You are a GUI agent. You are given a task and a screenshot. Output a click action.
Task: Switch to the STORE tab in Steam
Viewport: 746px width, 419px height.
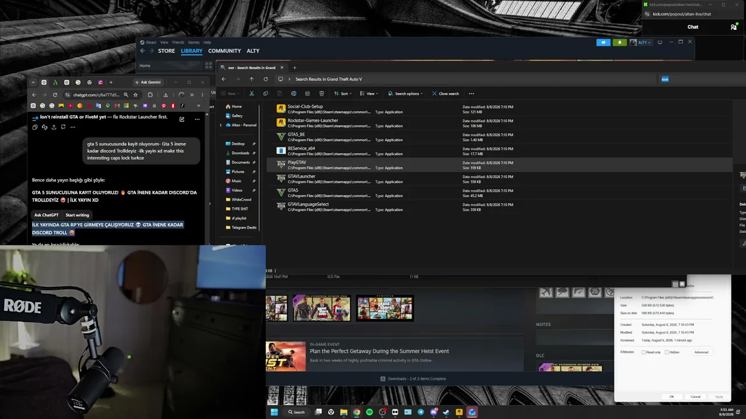pos(166,51)
